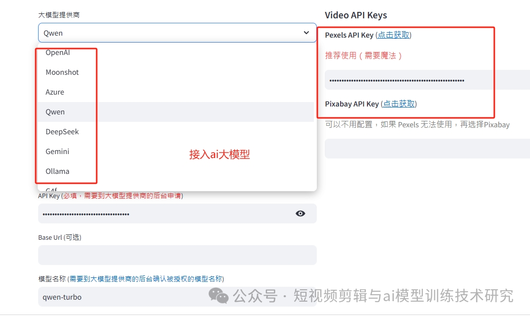Open the Pexels API Key 点击获取 link
This screenshot has width=530, height=317.
pyautogui.click(x=394, y=35)
